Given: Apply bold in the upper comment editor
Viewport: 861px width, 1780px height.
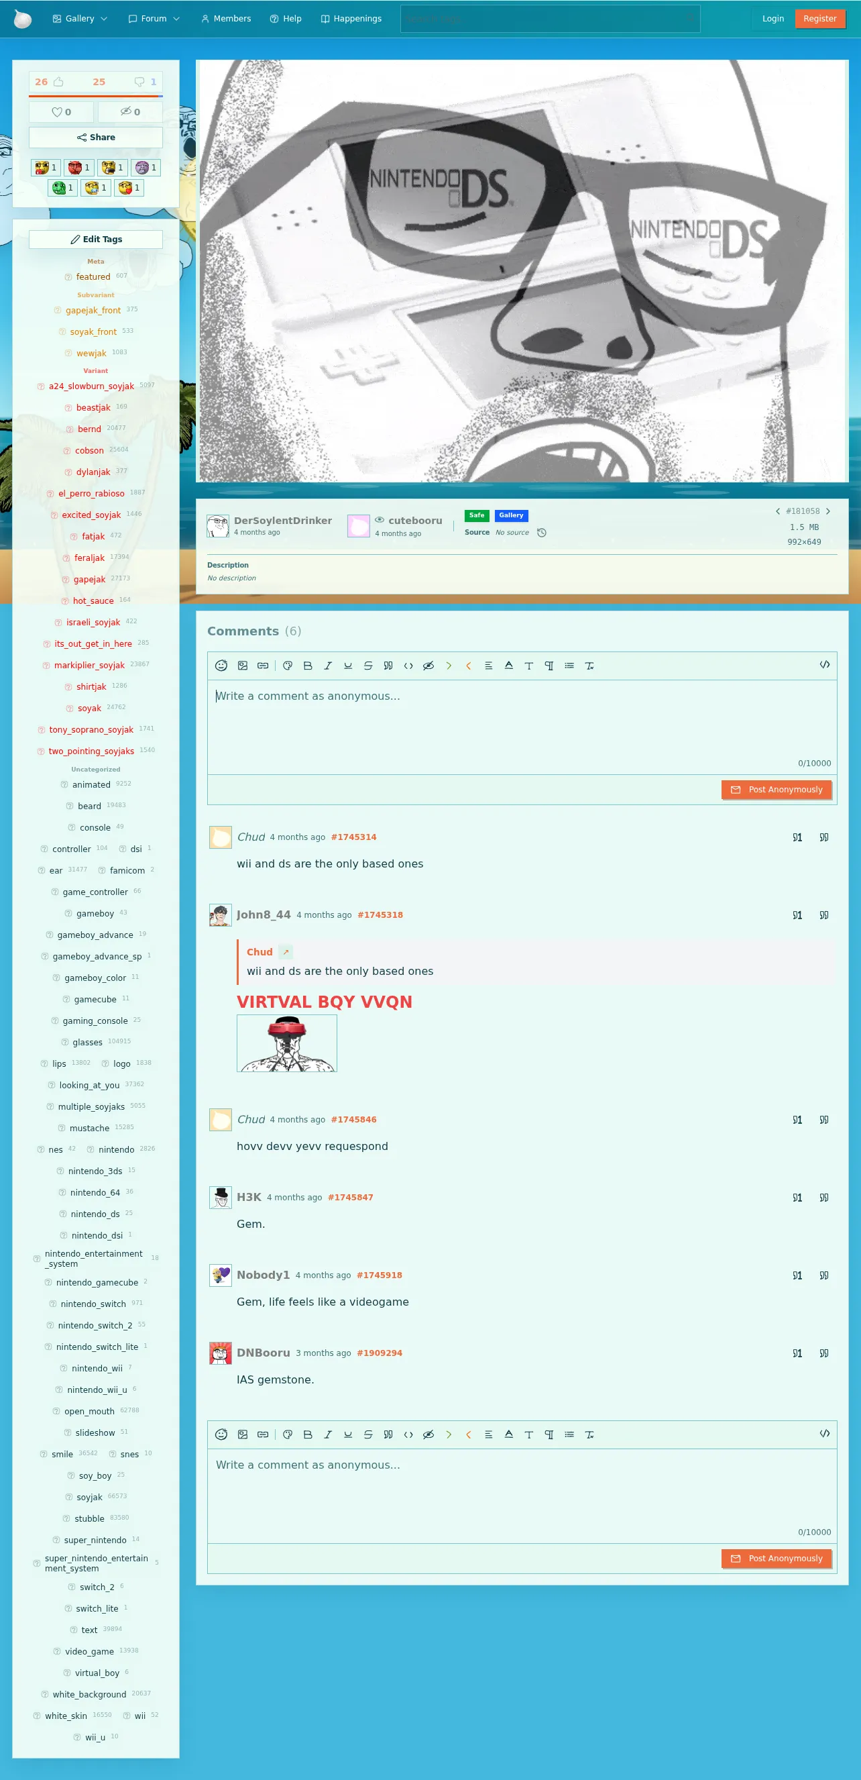Looking at the screenshot, I should pos(308,666).
